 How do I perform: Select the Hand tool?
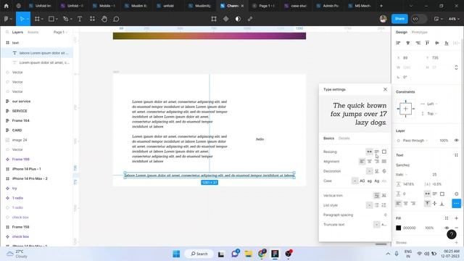[104, 19]
